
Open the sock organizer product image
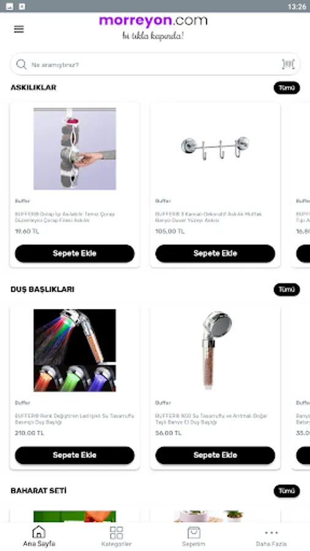coord(75,149)
